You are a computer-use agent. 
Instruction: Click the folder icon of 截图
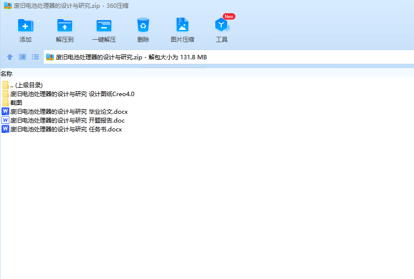5,102
